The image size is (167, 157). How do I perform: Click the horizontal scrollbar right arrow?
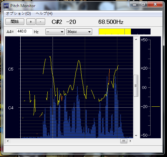[x=131, y=141]
